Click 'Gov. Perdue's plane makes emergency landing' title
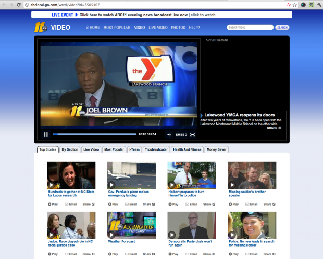The image size is (323, 259). coord(129,193)
